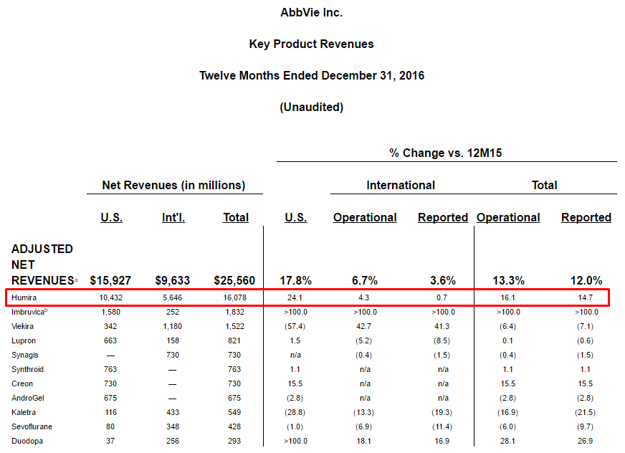Image resolution: width=625 pixels, height=453 pixels.
Task: Select the International group header
Action: (x=401, y=185)
